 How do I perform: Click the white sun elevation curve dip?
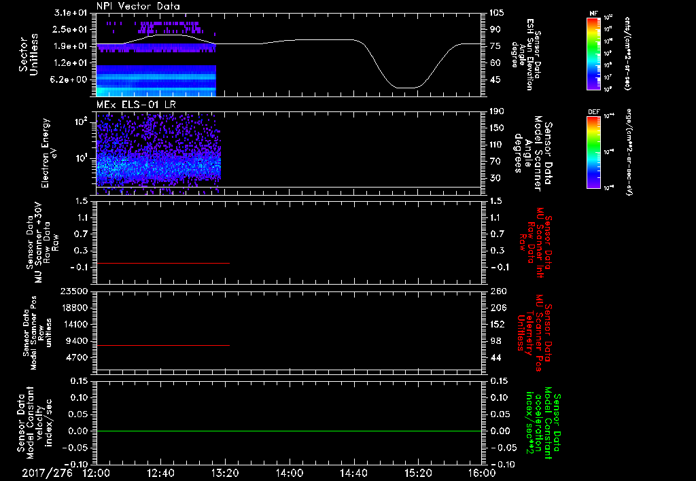point(406,88)
